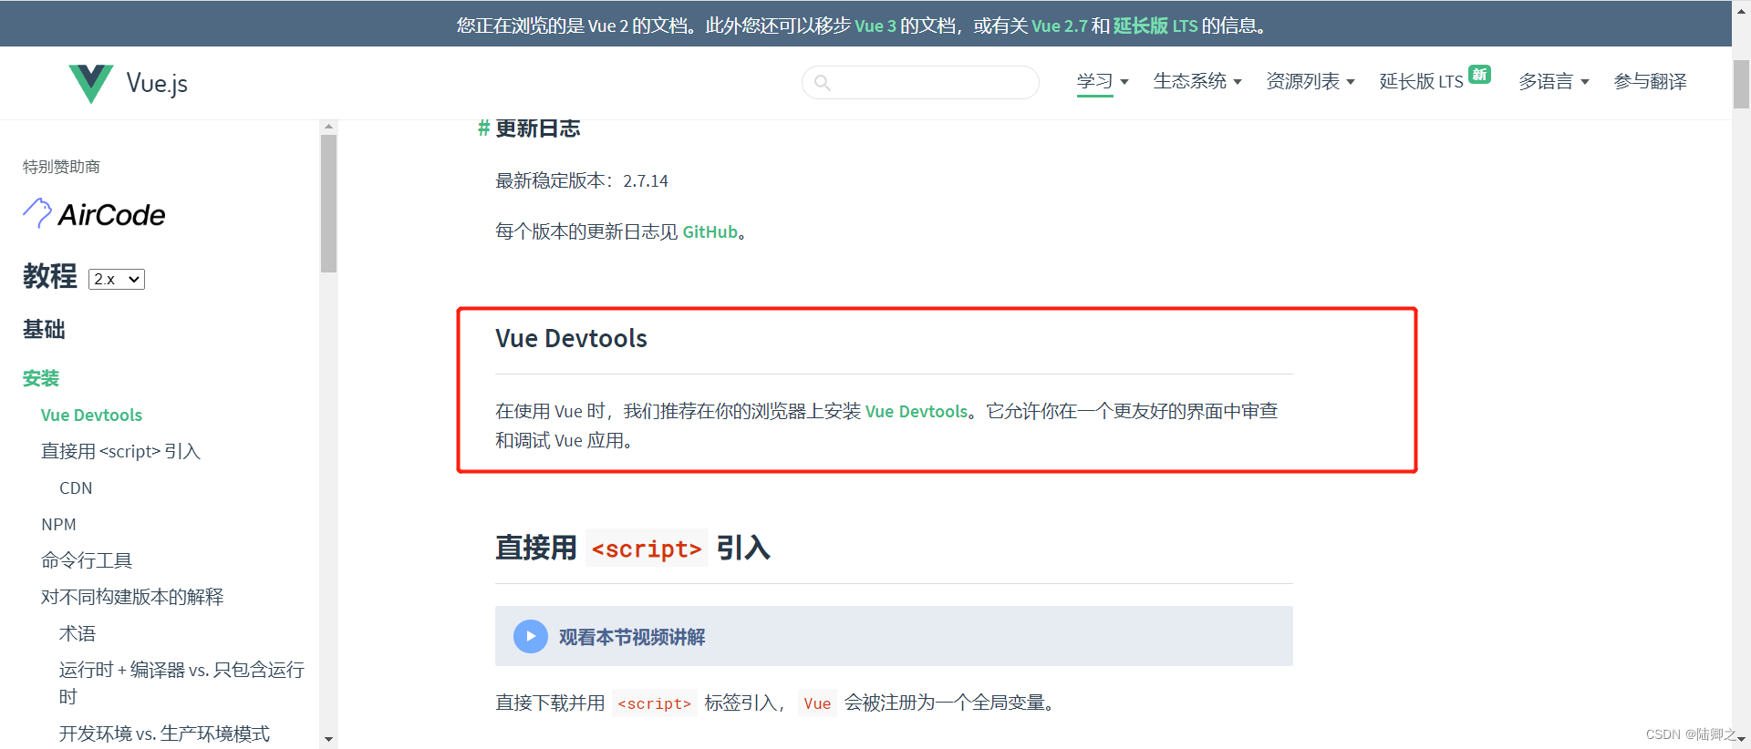This screenshot has width=1751, height=749.
Task: Click the Vue Devtools section heading
Action: point(571,338)
